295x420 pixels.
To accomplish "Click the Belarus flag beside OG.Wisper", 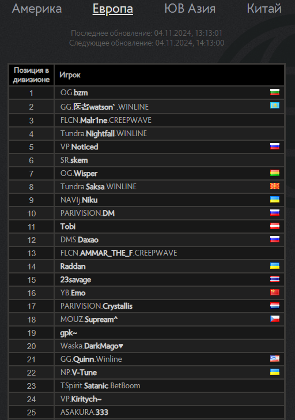I will [x=275, y=172].
